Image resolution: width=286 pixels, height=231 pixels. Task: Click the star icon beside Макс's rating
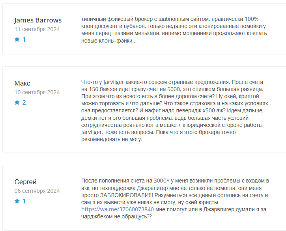[x=17, y=102]
